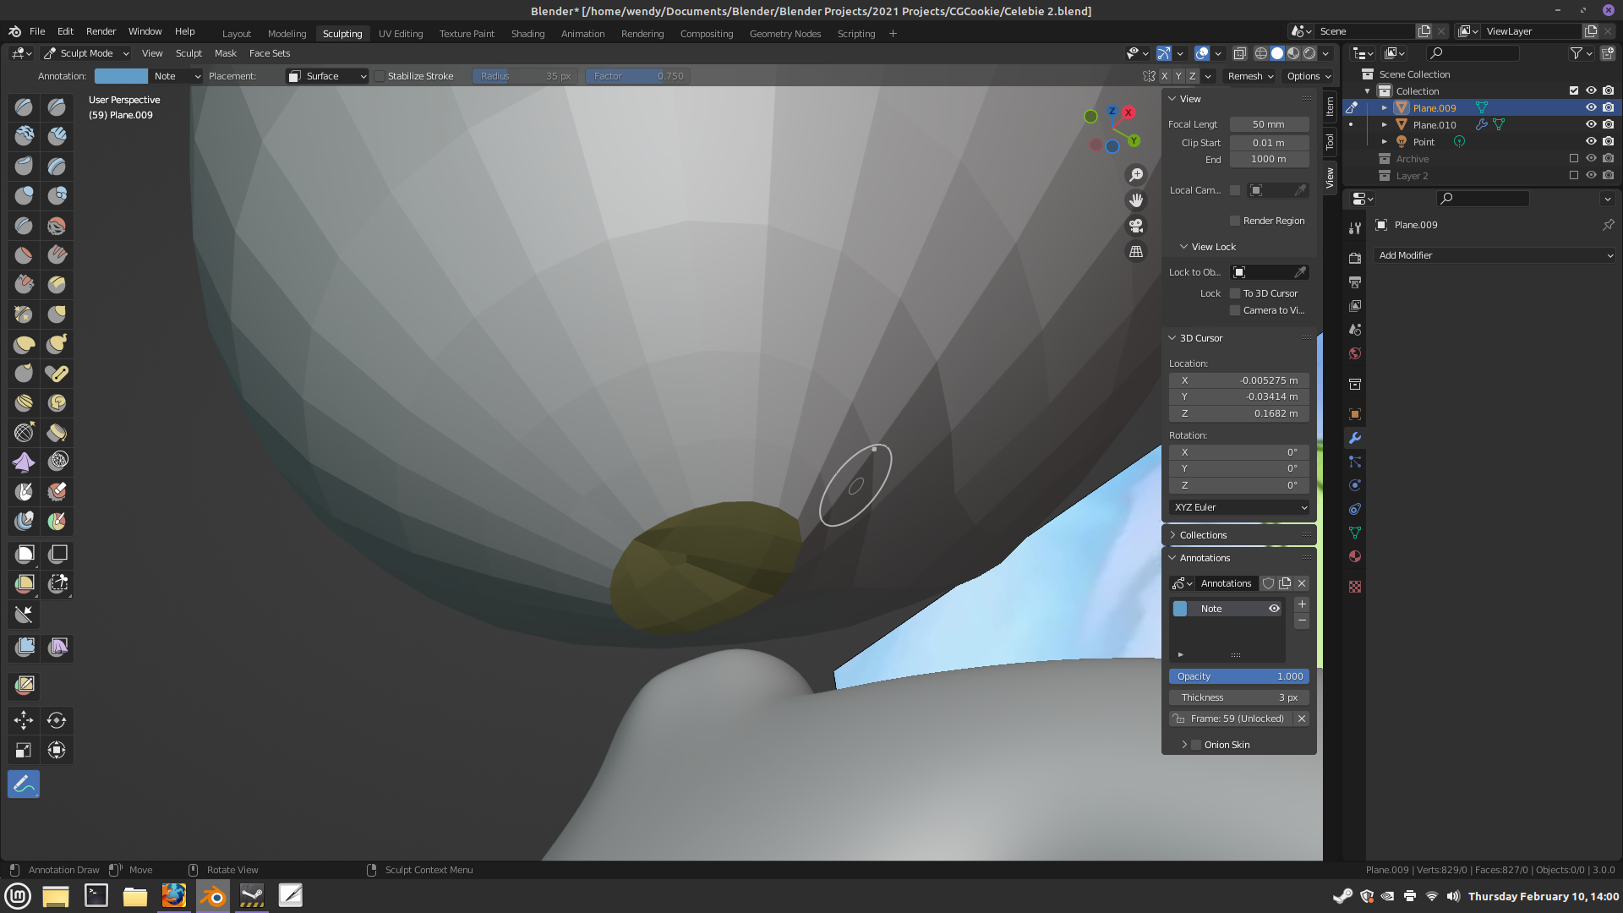Select the Snake Hook sculpt brush
The width and height of the screenshot is (1623, 913).
[57, 344]
